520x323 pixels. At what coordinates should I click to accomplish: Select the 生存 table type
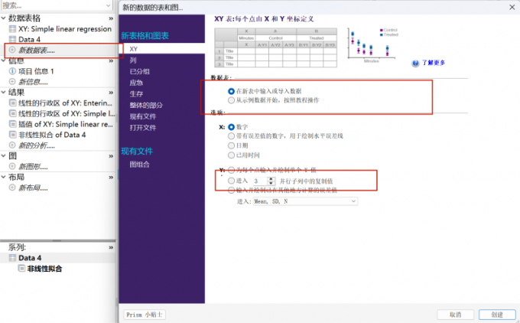[x=136, y=94]
